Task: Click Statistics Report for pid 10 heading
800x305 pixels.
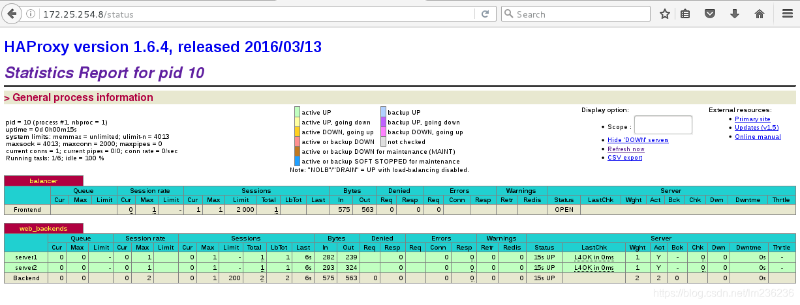Action: (104, 73)
